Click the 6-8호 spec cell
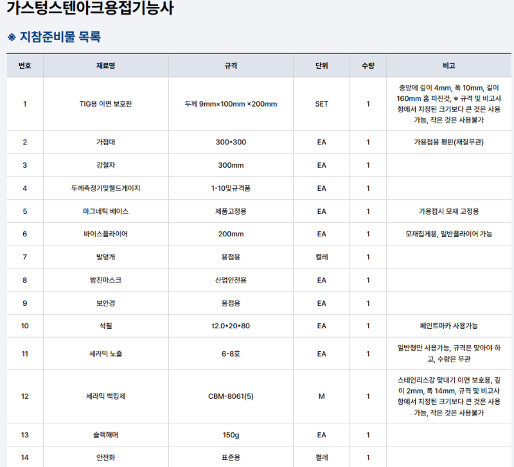 (x=231, y=354)
